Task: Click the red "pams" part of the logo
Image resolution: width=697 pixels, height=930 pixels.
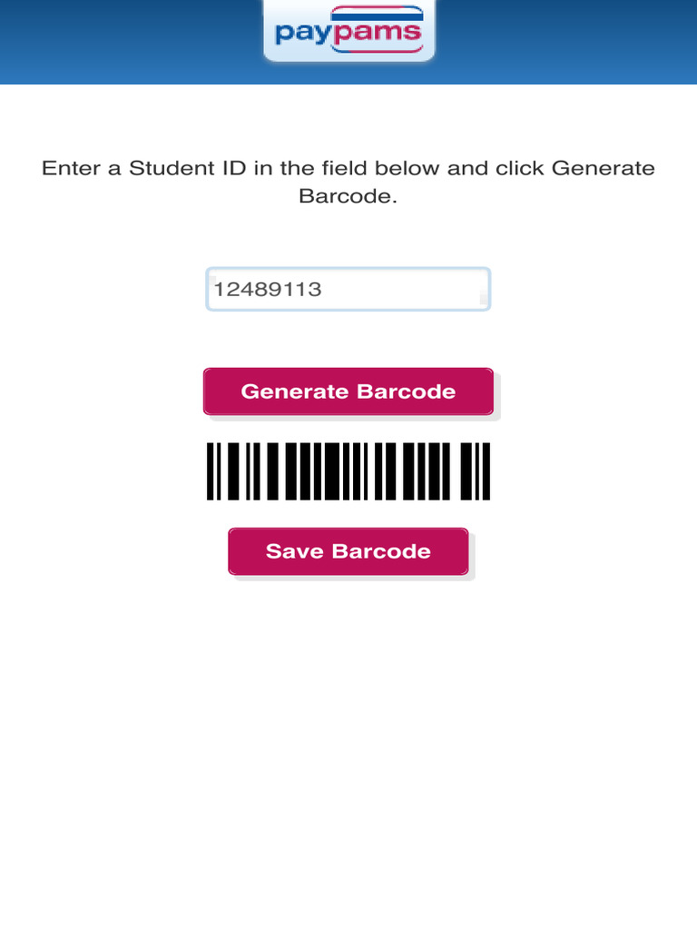Action: (x=374, y=35)
